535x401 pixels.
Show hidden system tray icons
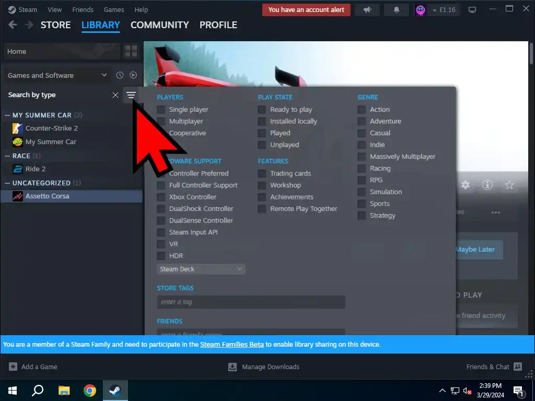pyautogui.click(x=442, y=391)
